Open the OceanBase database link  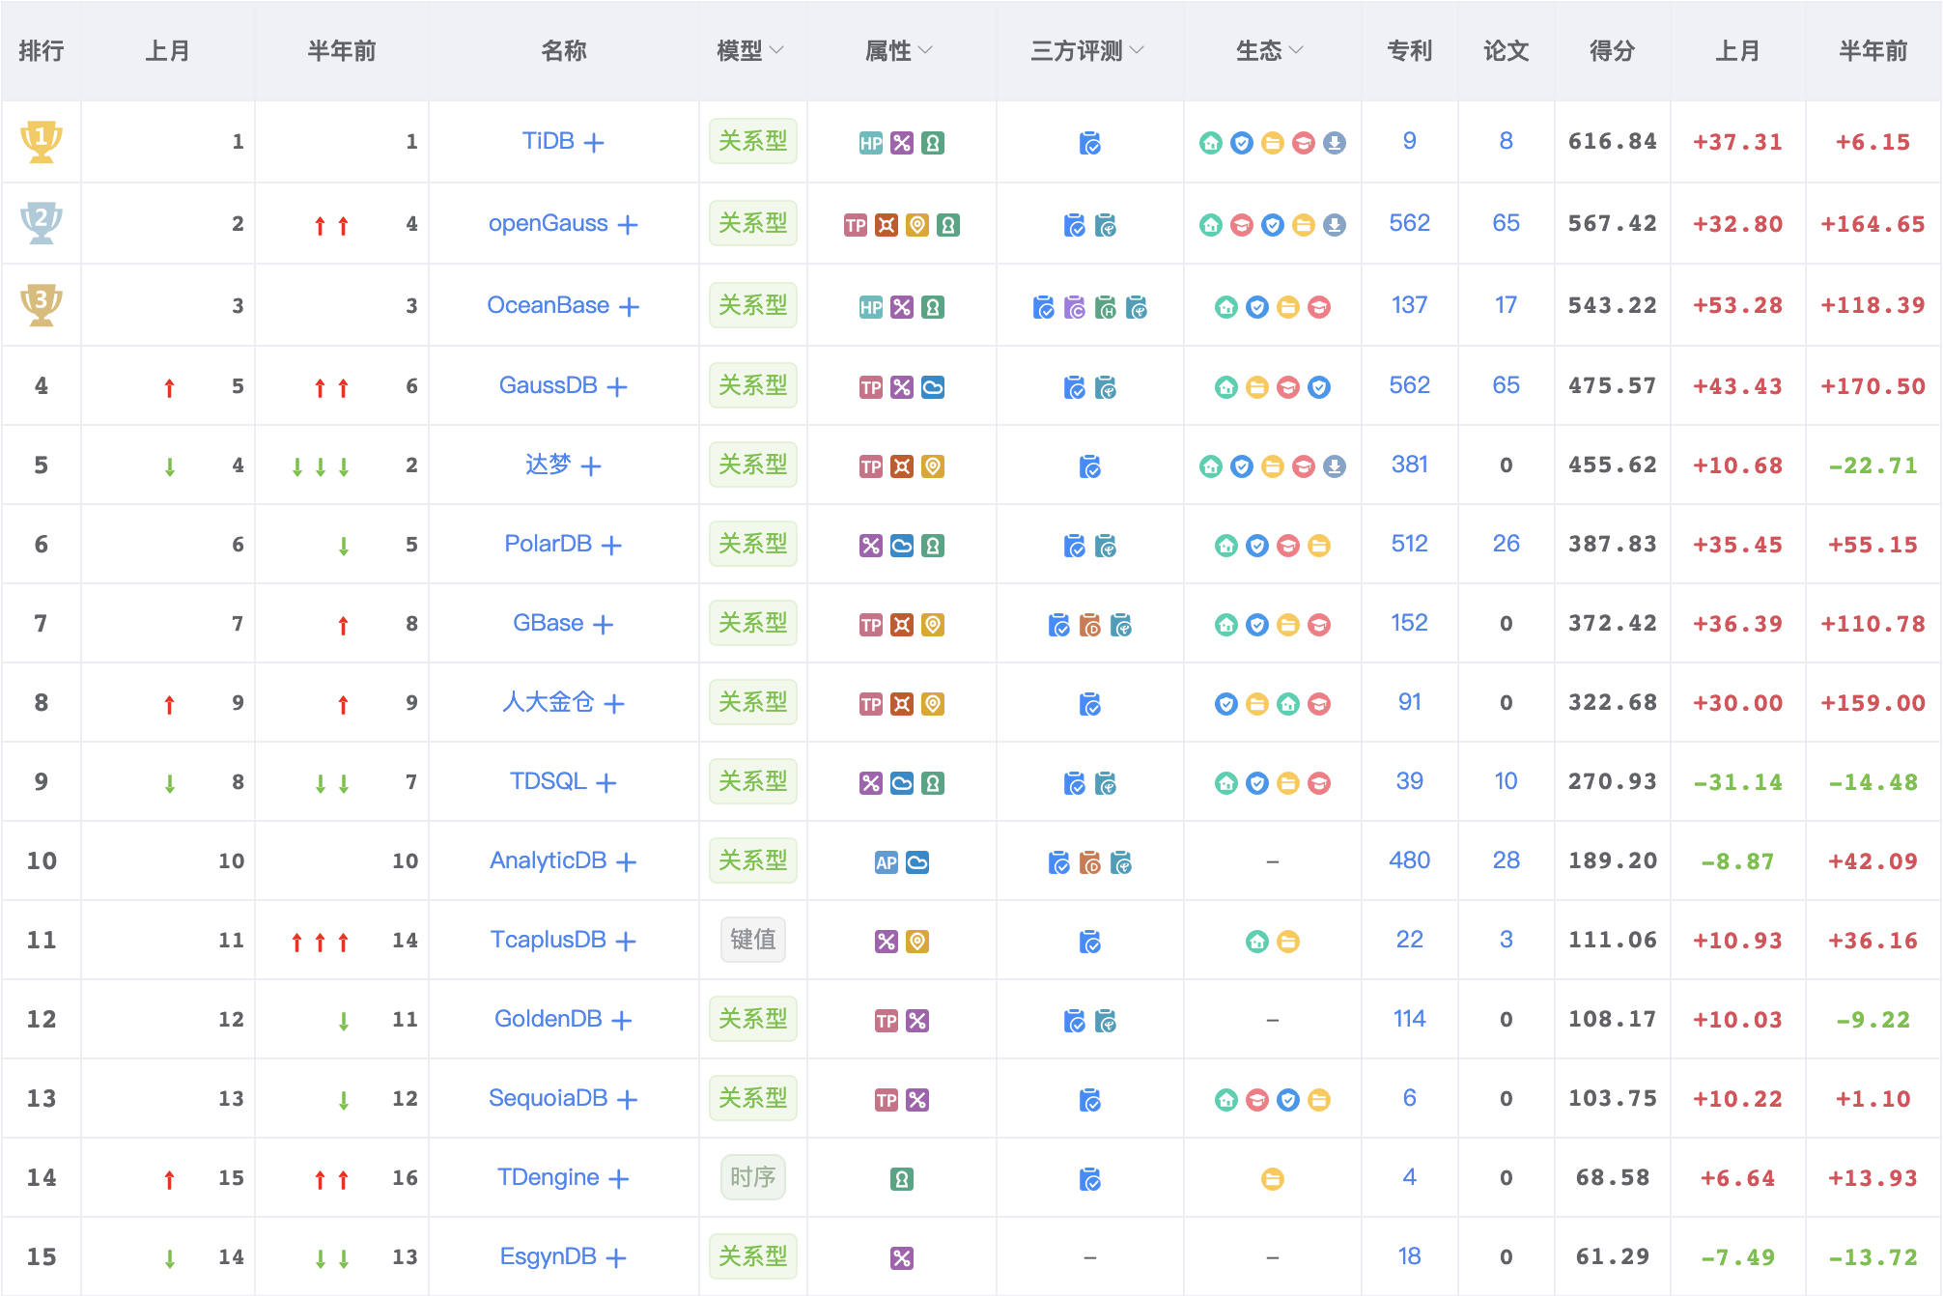click(548, 305)
